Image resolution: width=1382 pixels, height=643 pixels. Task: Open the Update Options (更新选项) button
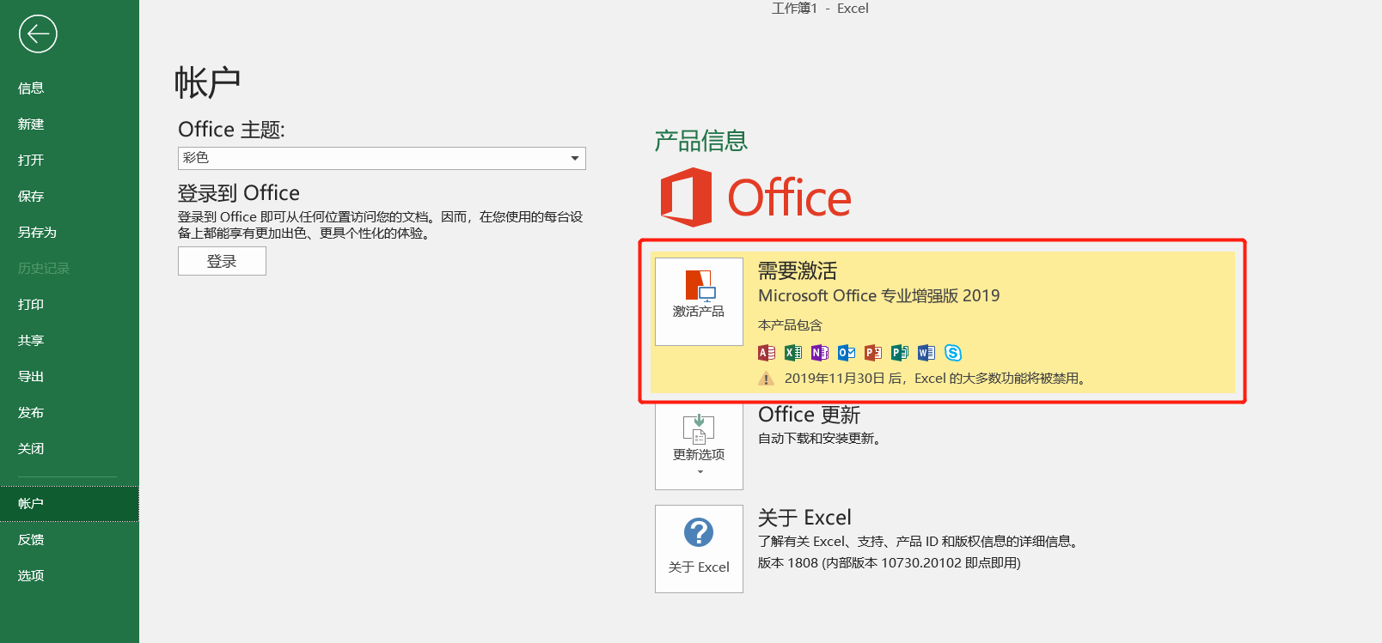699,446
